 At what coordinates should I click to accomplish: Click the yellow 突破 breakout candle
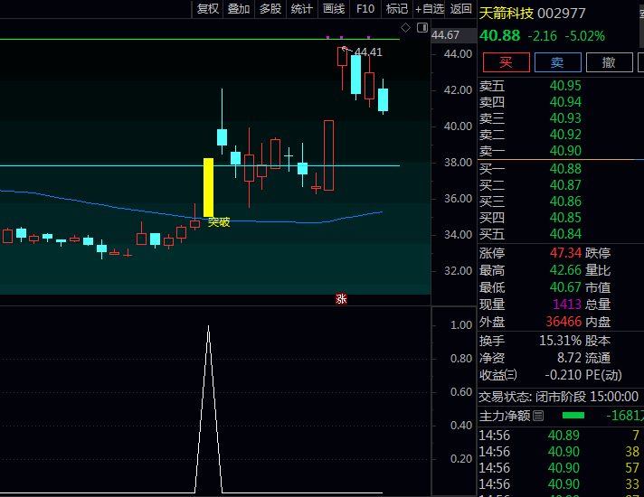point(209,187)
